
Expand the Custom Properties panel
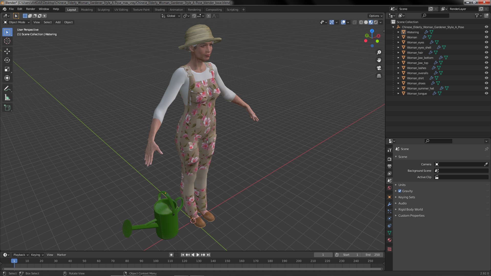click(411, 215)
